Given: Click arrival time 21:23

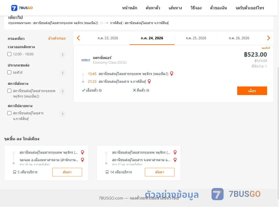Looking at the screenshot, I should pyautogui.click(x=92, y=82).
